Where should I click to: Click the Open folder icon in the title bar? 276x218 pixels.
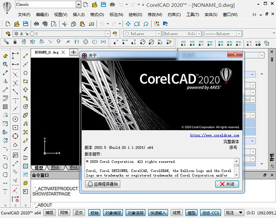[x=95, y=4]
